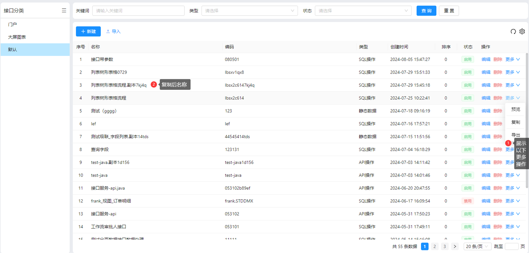529x253 pixels.
Task: Click the 重置 reset button
Action: coord(449,11)
